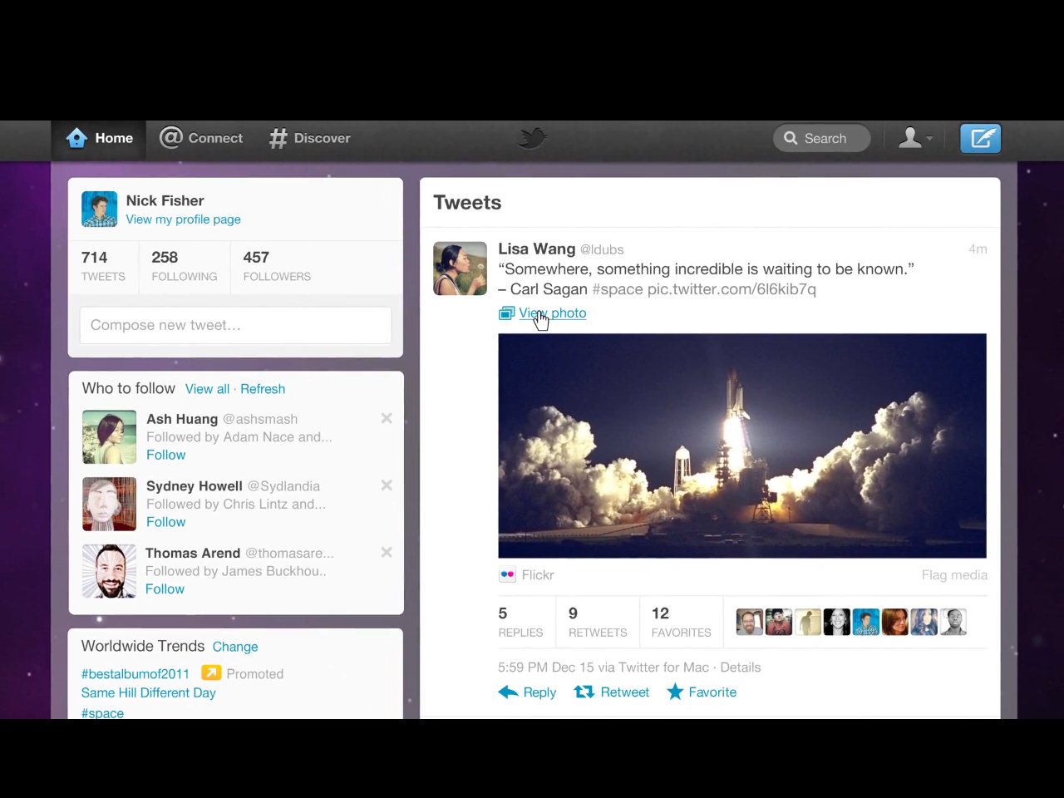Open the account profile dropdown
Viewport: 1064px width, 798px height.
(x=915, y=138)
